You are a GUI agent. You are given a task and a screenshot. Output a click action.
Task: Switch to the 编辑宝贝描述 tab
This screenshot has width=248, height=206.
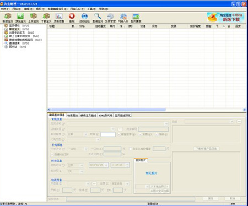pos(88,115)
